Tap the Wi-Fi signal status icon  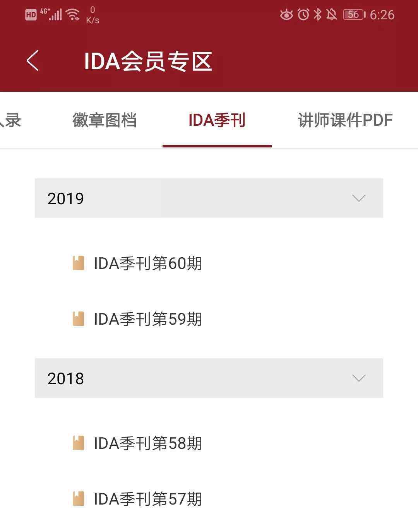[73, 15]
